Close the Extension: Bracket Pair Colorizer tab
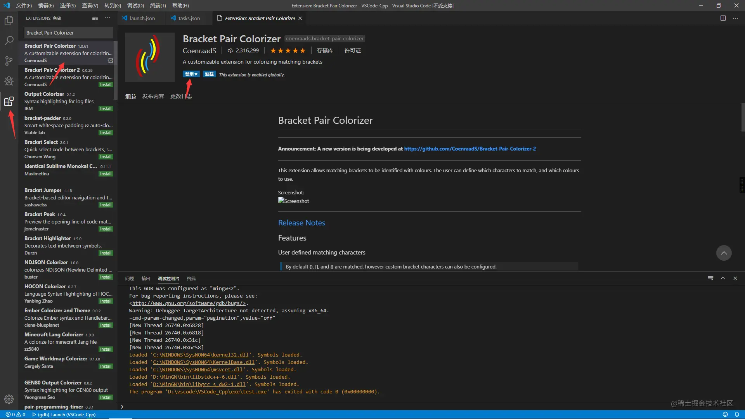This screenshot has width=745, height=419. point(300,18)
